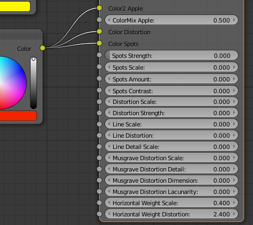Click the Line Detail Scale field
The width and height of the screenshot is (253, 225).
click(172, 147)
